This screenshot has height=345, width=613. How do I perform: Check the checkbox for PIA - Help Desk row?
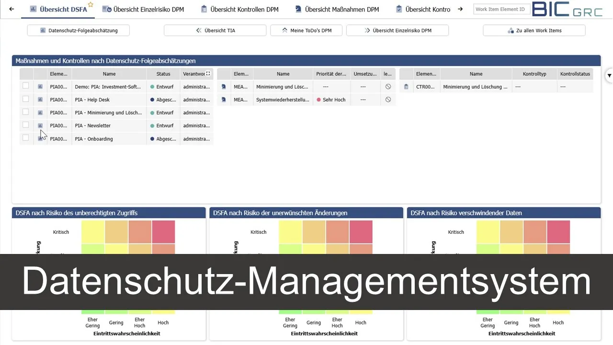pyautogui.click(x=26, y=100)
